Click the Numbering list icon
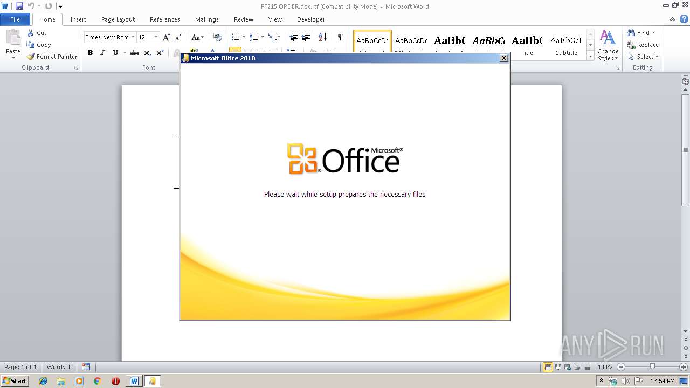The width and height of the screenshot is (690, 388). click(254, 37)
